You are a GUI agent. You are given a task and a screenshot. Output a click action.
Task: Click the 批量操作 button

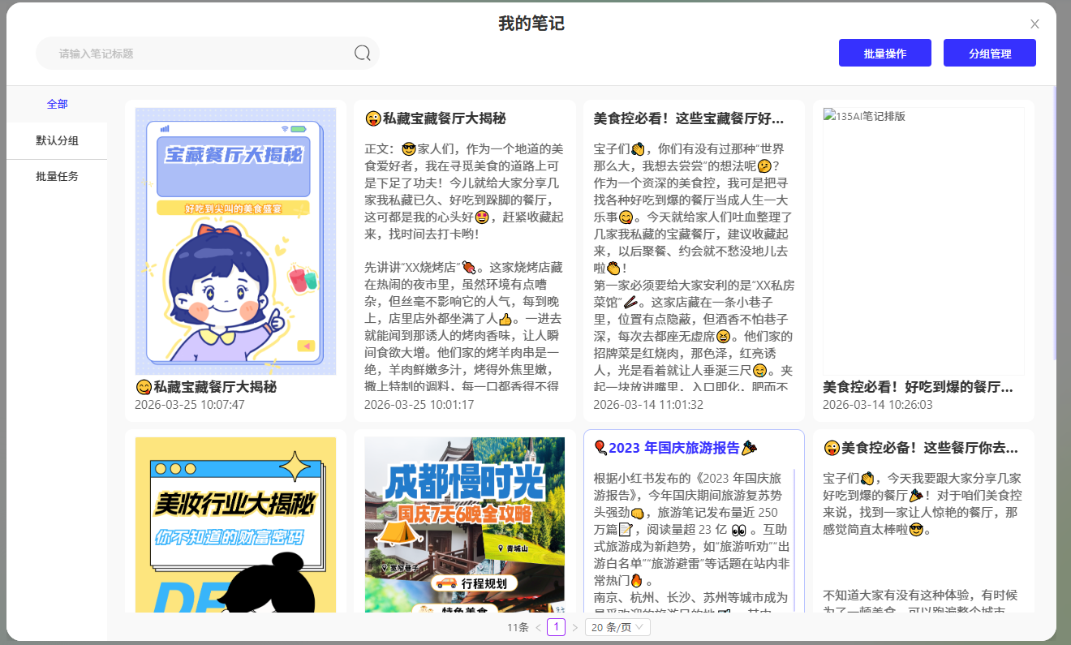(884, 54)
